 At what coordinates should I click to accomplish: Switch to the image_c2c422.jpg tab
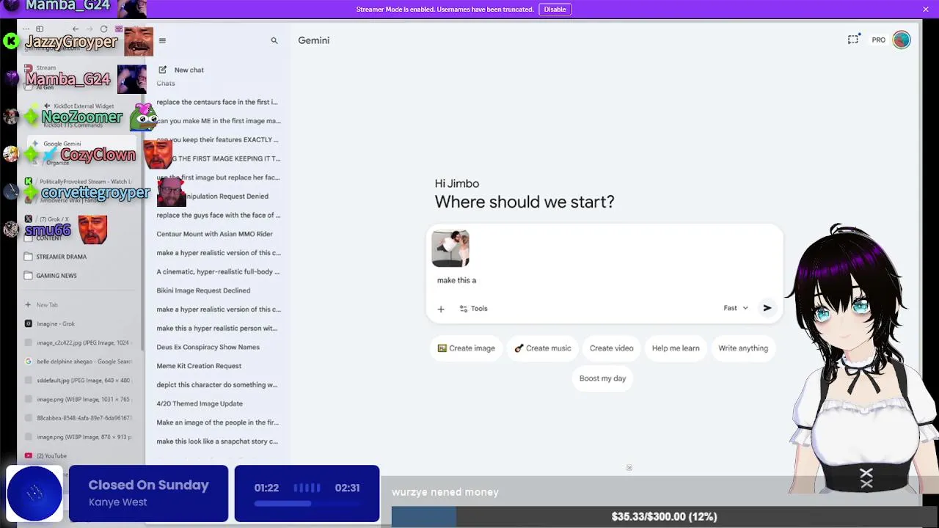78,342
